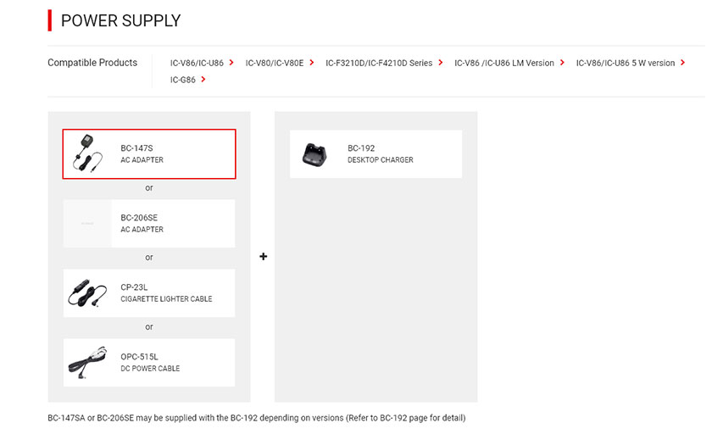Open the BC-192 DESKTOP CHARGER card

tap(376, 154)
